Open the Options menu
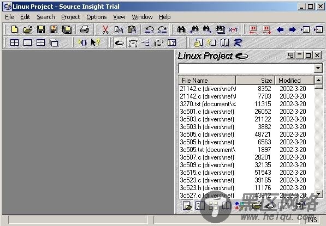Screen dimensions: 326x226 [x=97, y=17]
